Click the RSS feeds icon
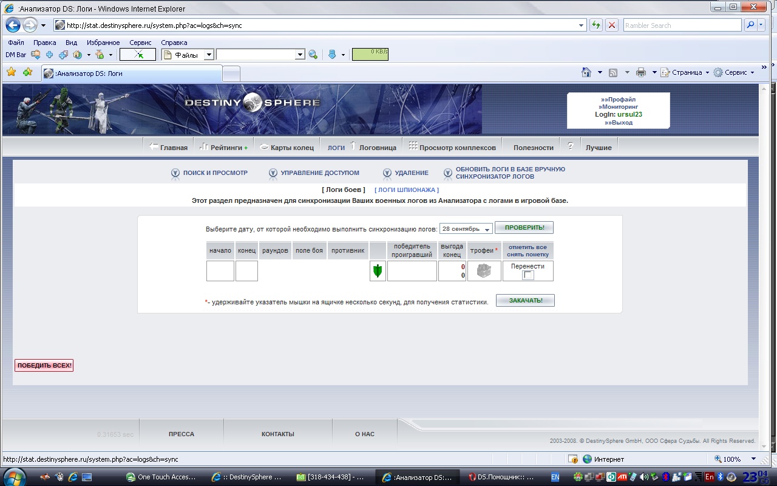 (613, 72)
